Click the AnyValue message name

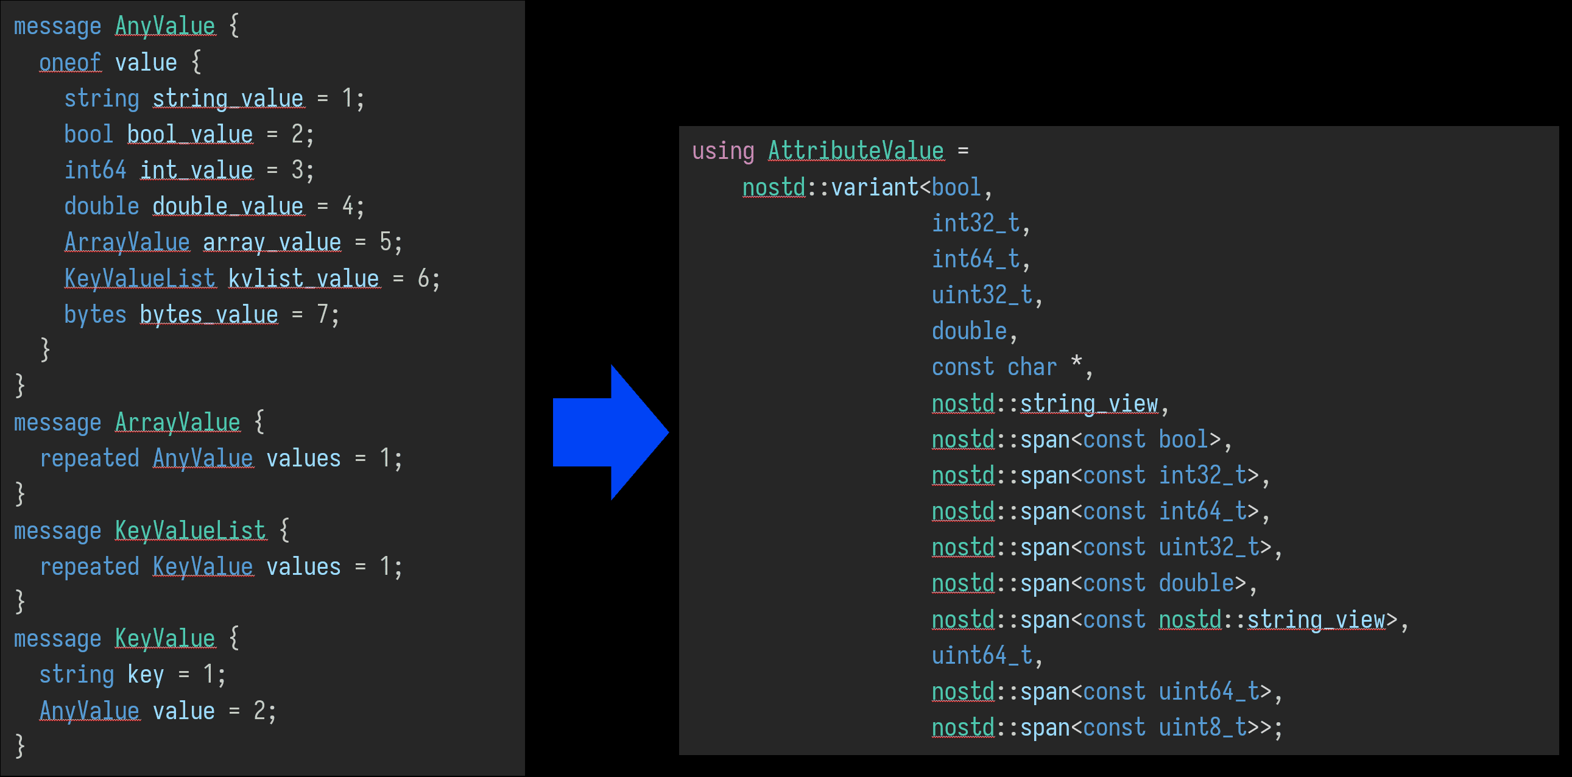[165, 26]
